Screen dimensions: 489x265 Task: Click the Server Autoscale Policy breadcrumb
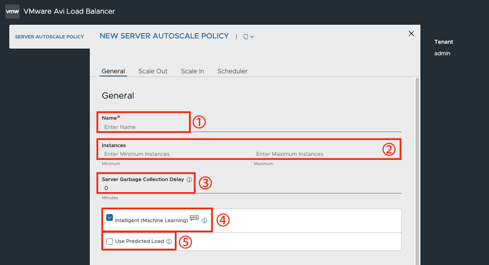(x=50, y=37)
